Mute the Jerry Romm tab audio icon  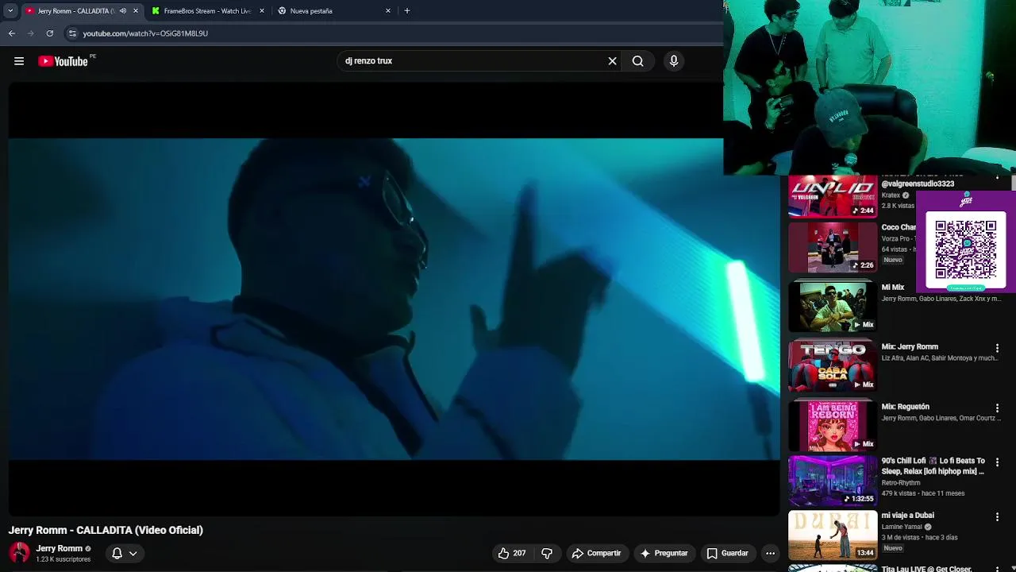122,11
